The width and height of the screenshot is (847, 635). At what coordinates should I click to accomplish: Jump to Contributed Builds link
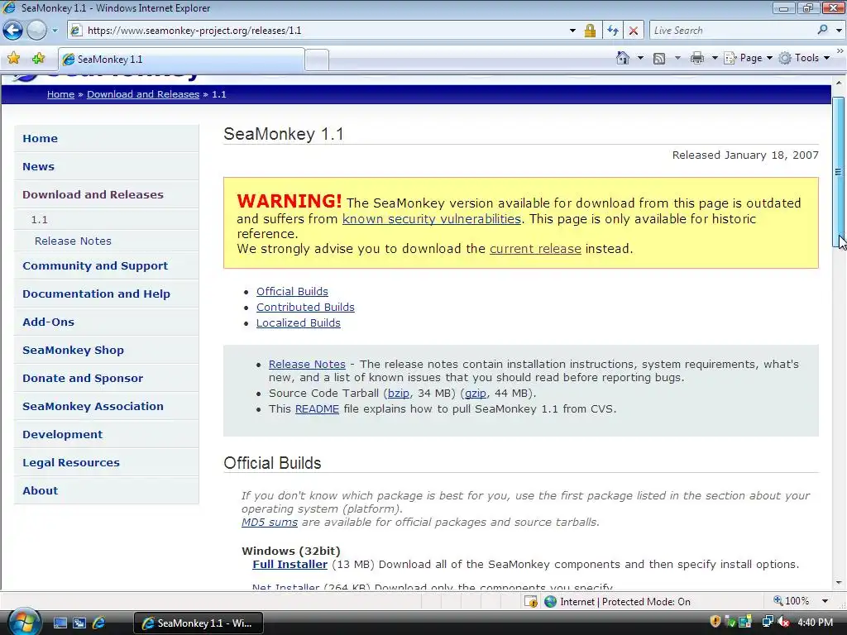point(305,308)
